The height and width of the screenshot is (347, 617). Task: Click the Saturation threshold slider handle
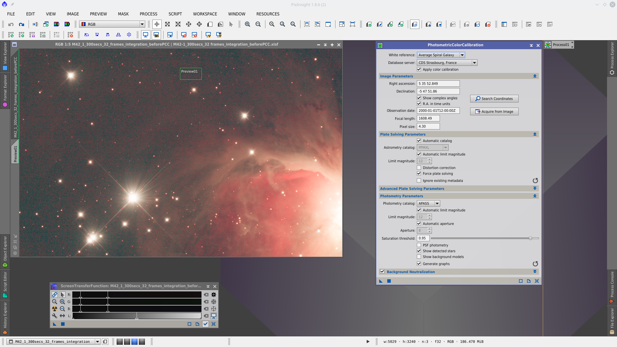click(530, 238)
